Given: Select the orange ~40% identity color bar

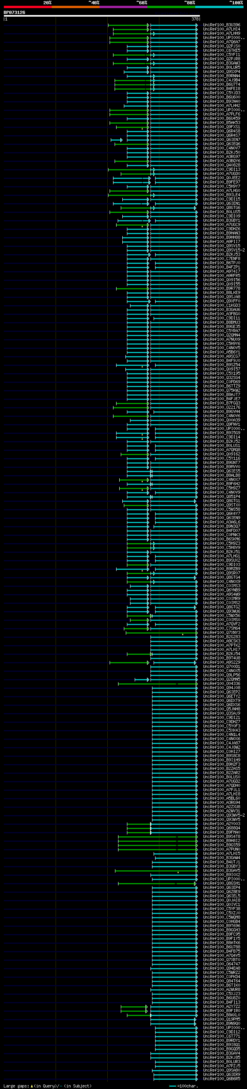Looking at the screenshot, I should (x=76, y=7).
